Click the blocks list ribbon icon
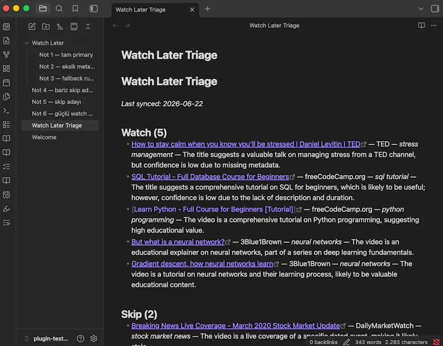This screenshot has height=346, width=443. point(6,125)
